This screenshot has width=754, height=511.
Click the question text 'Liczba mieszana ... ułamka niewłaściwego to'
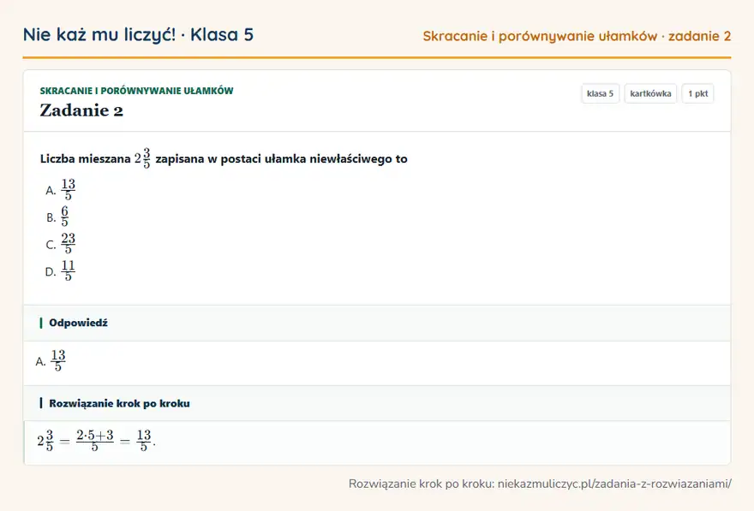pyautogui.click(x=224, y=158)
